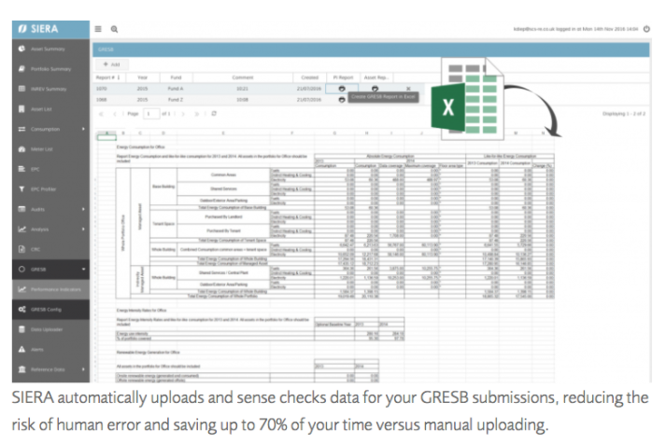
Task: Print Asset Report for report 1070
Action: [x=376, y=89]
